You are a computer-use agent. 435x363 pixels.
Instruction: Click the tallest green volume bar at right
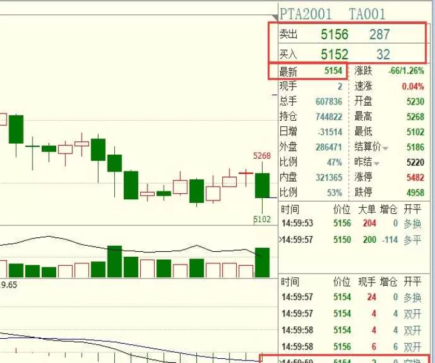click(262, 263)
